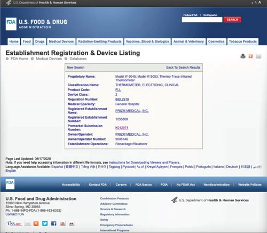Email this page via envelope icon

point(258,56)
